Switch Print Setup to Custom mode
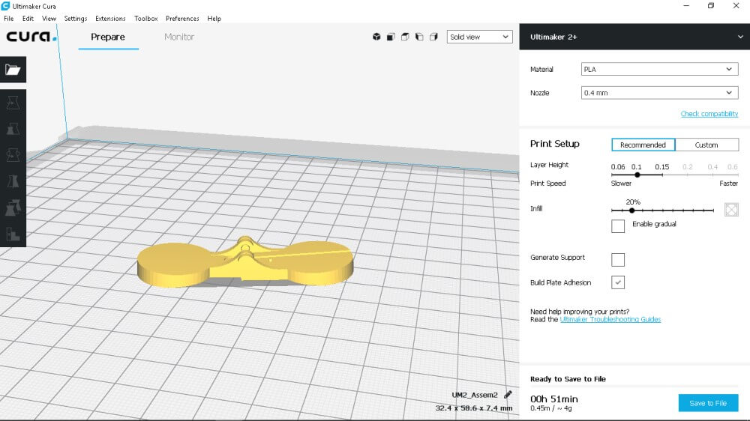The height and width of the screenshot is (421, 750). [x=706, y=145]
